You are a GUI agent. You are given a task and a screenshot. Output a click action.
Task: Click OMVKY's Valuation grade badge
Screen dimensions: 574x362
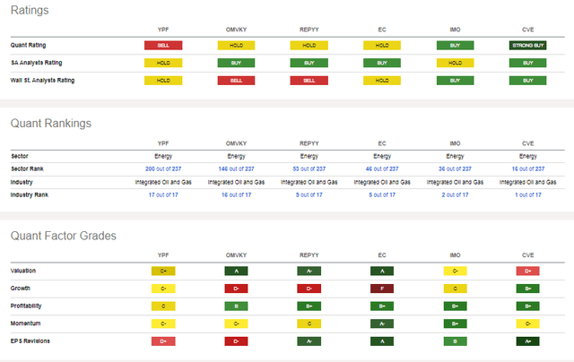tap(236, 271)
